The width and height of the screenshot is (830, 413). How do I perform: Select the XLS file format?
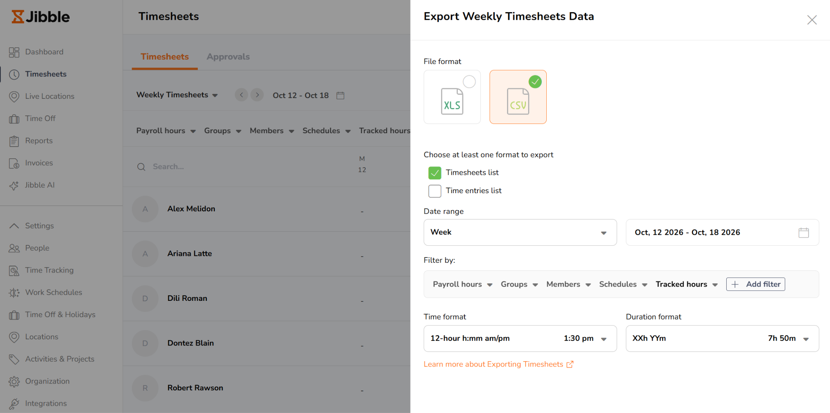[x=452, y=97]
